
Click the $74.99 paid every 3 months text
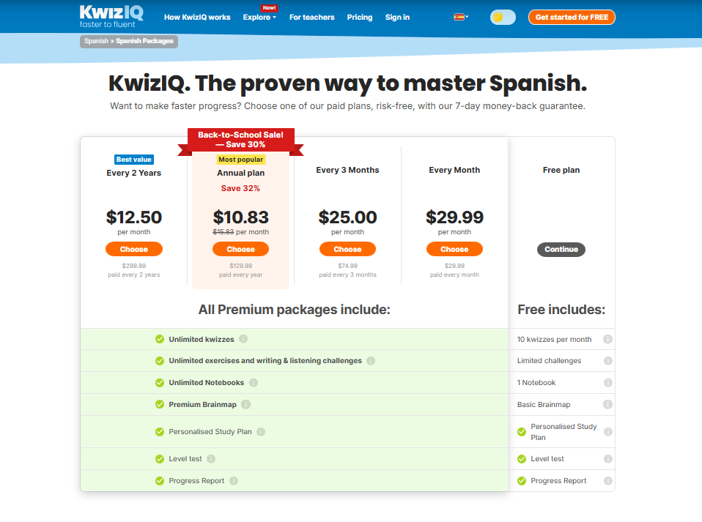point(347,270)
